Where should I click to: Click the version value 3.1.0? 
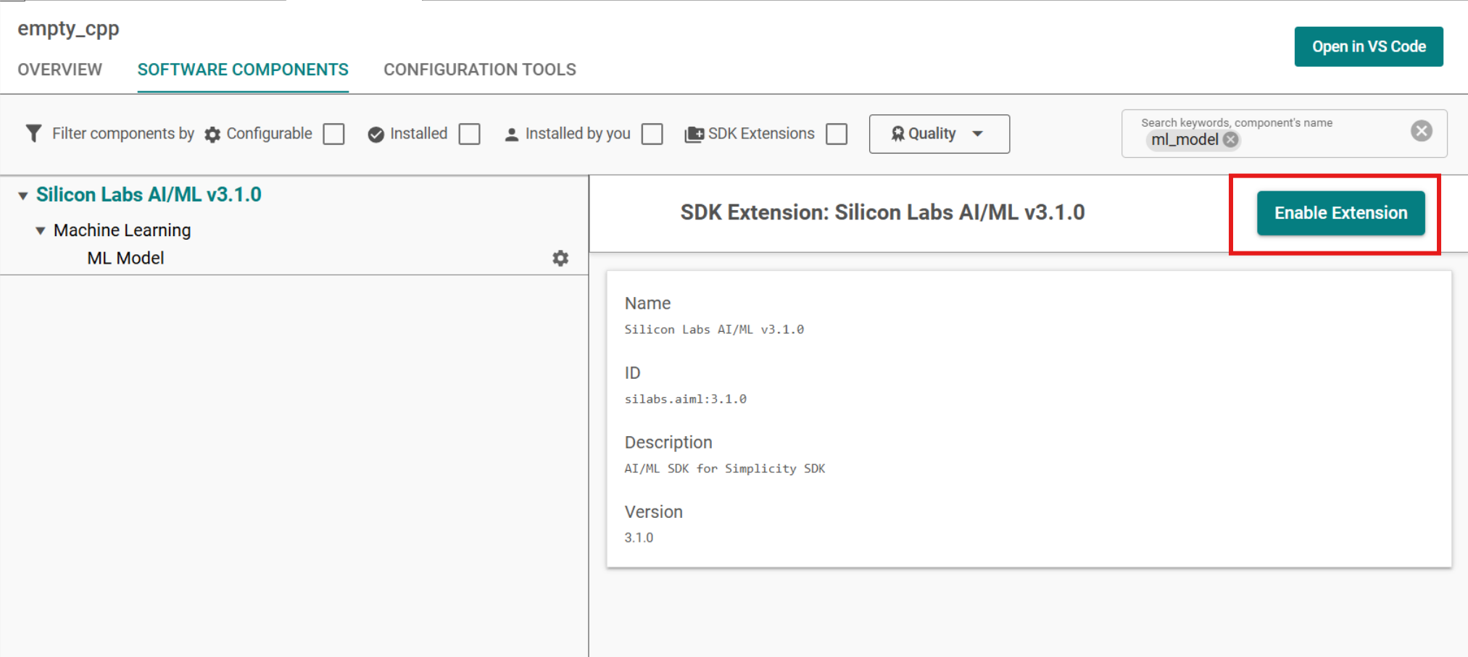pyautogui.click(x=639, y=537)
